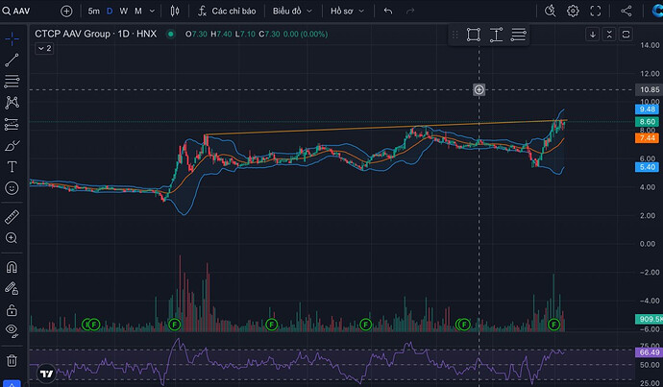Switch to the 5m timeframe

pos(92,12)
